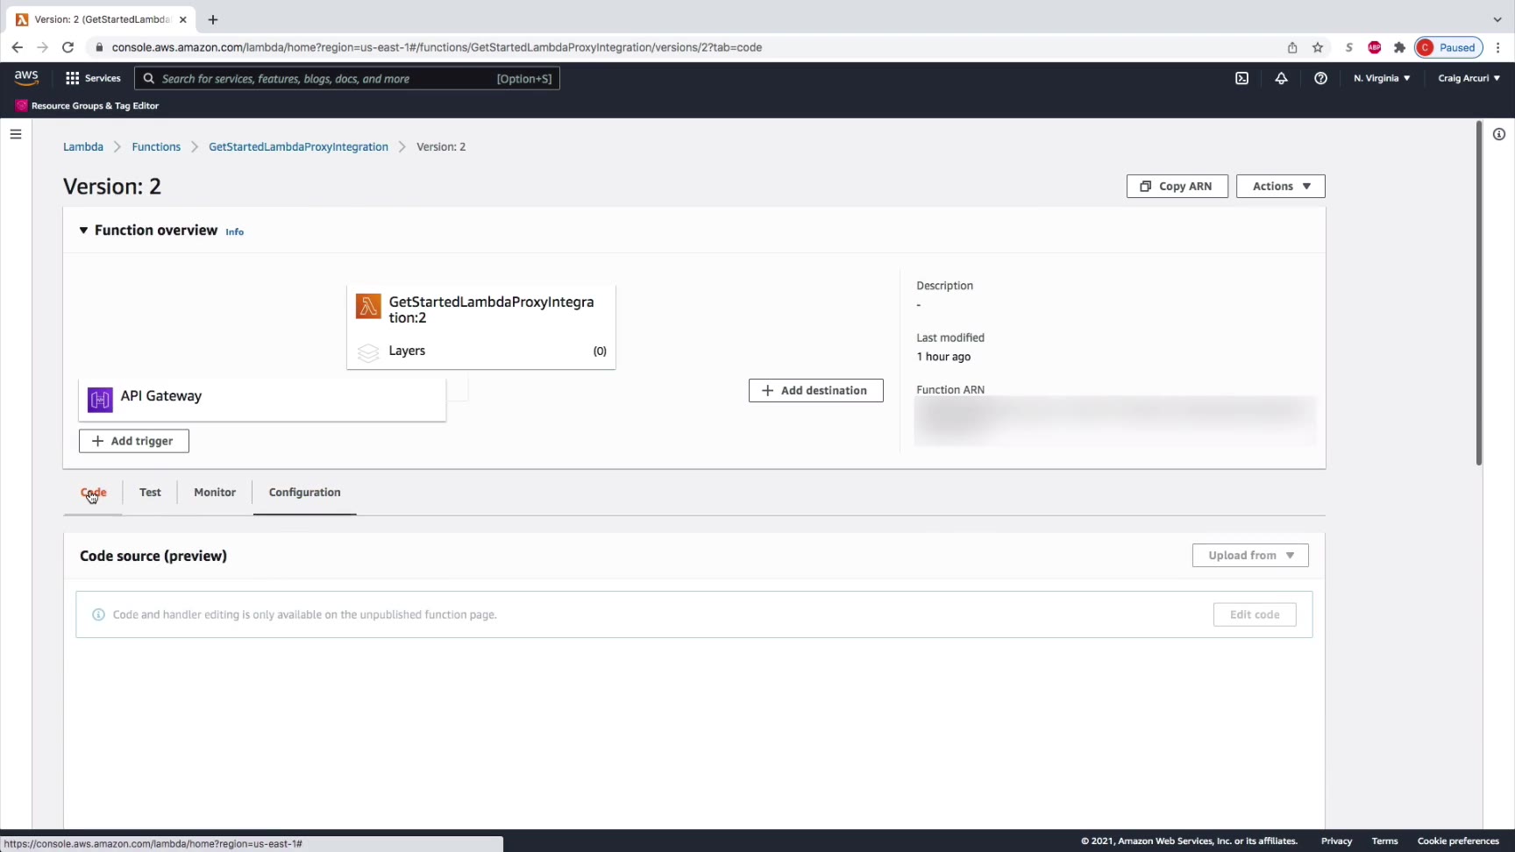Open the Functions breadcrumb link
Viewport: 1515px width, 852px height.
tap(156, 146)
